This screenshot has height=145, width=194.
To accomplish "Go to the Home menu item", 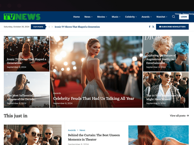I will pos(76,17).
